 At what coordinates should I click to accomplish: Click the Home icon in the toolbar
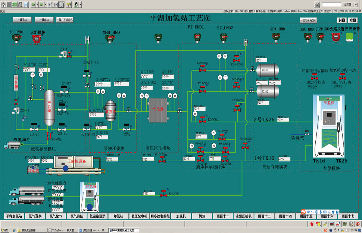pos(3,4)
